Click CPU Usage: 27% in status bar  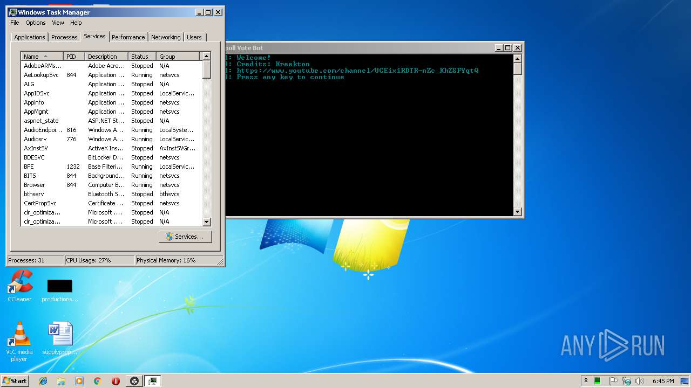(x=99, y=260)
